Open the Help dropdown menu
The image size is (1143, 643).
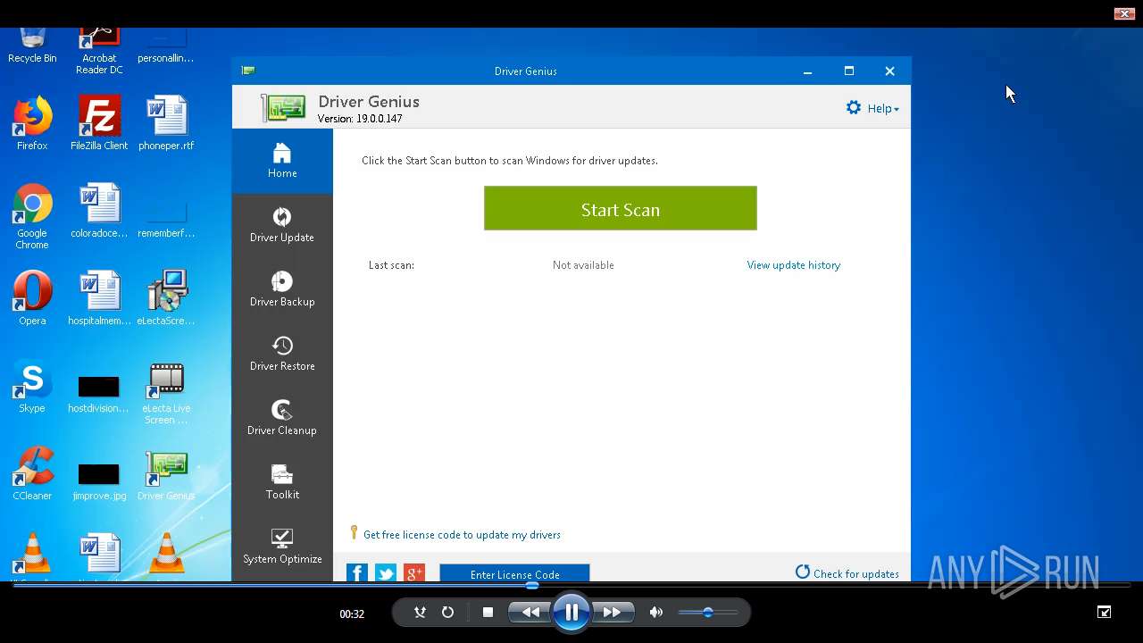coord(883,108)
